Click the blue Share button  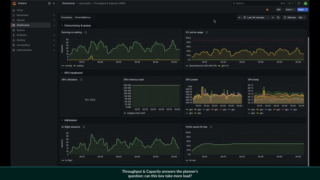click(x=301, y=9)
